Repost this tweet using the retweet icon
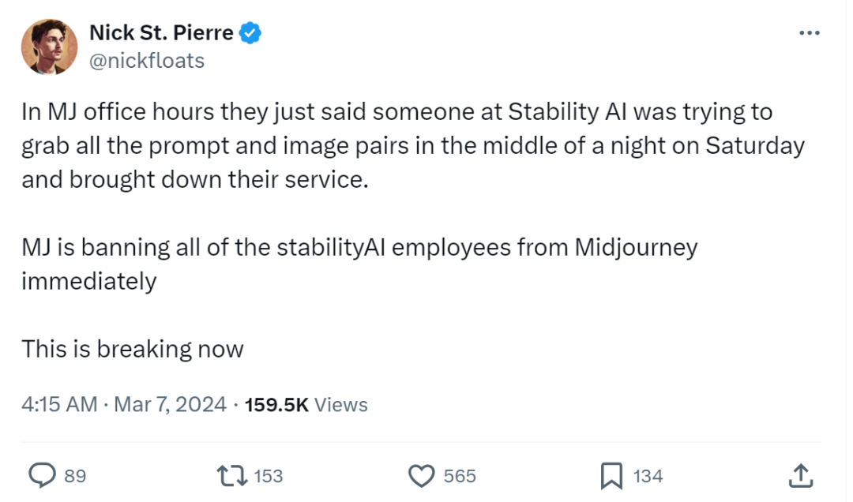The height and width of the screenshot is (502, 853). pyautogui.click(x=232, y=475)
